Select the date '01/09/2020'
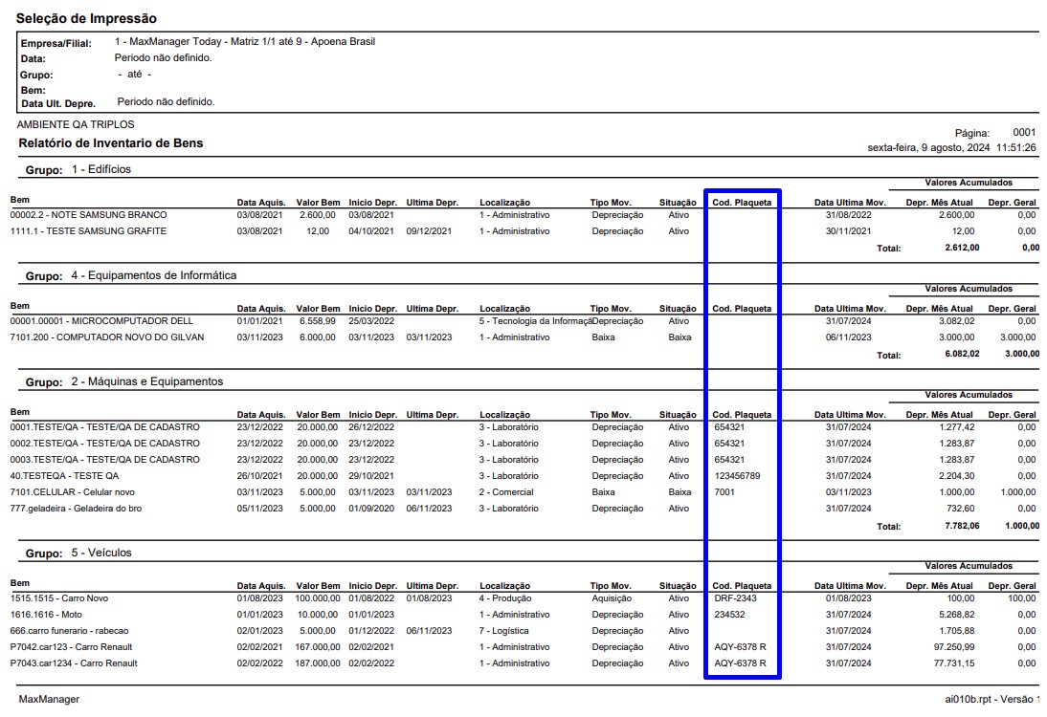 pyautogui.click(x=371, y=509)
